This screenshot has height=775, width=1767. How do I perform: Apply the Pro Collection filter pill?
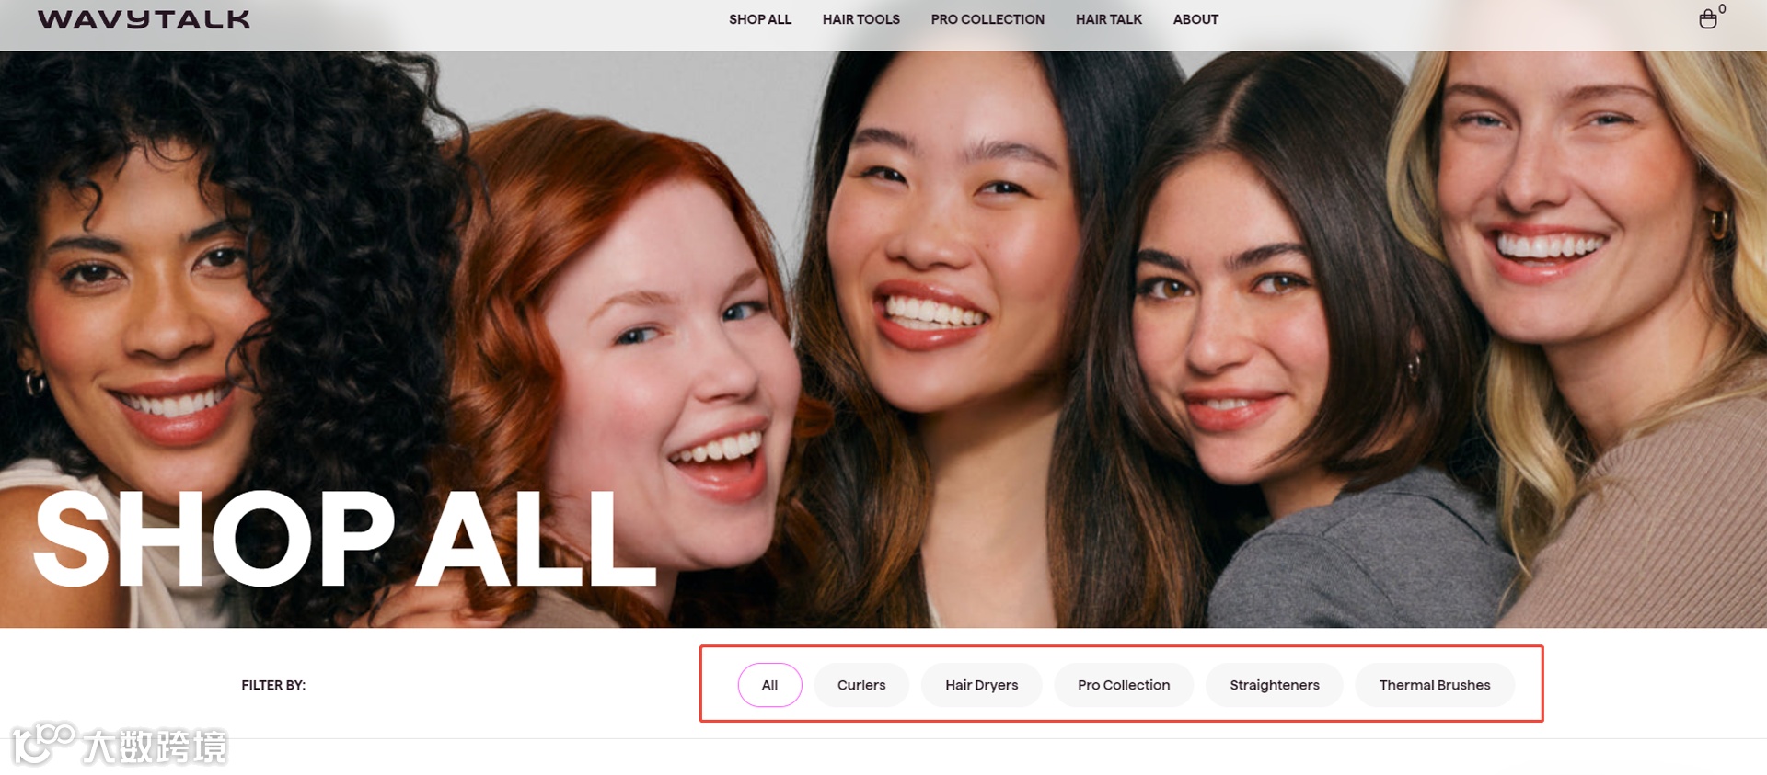pyautogui.click(x=1124, y=685)
